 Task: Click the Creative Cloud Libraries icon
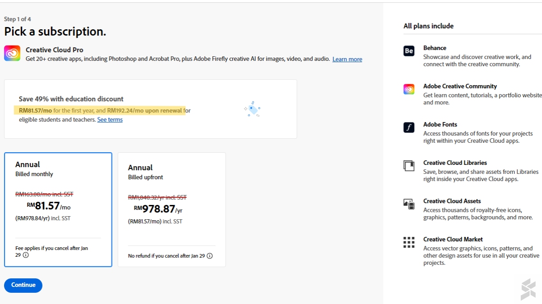click(409, 166)
